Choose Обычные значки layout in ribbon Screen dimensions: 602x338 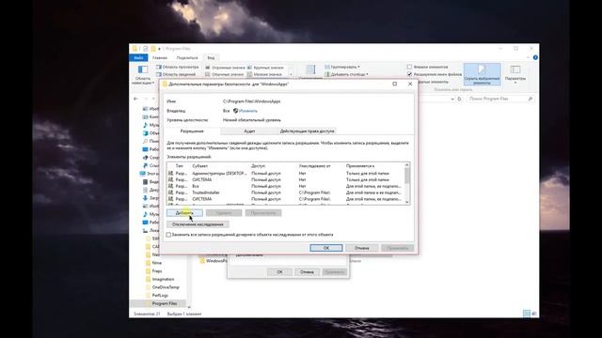tap(224, 74)
